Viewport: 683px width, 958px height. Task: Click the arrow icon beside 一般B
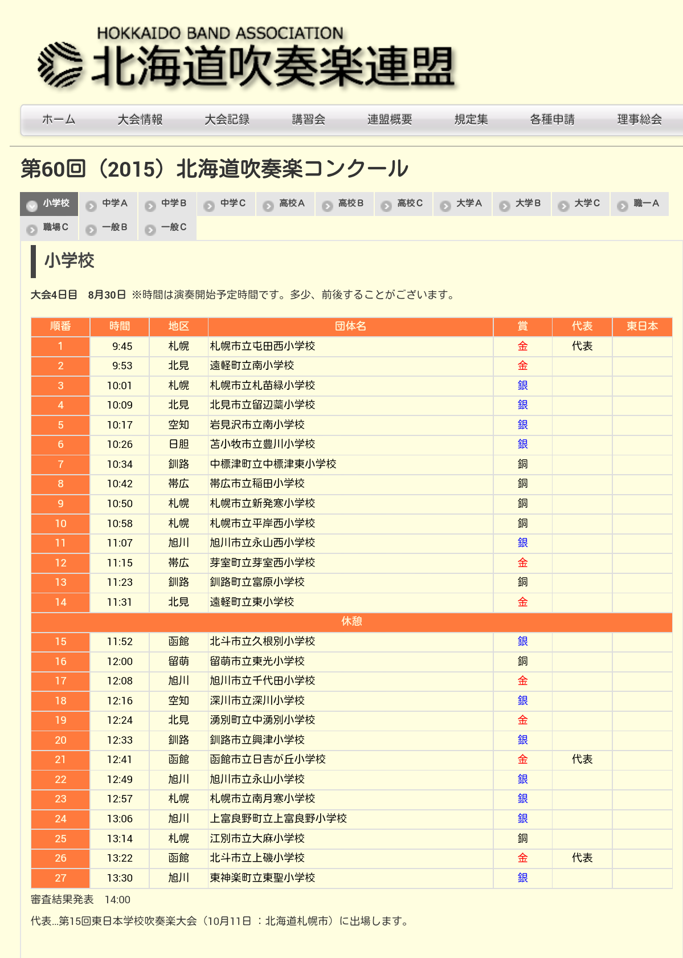pyautogui.click(x=91, y=230)
